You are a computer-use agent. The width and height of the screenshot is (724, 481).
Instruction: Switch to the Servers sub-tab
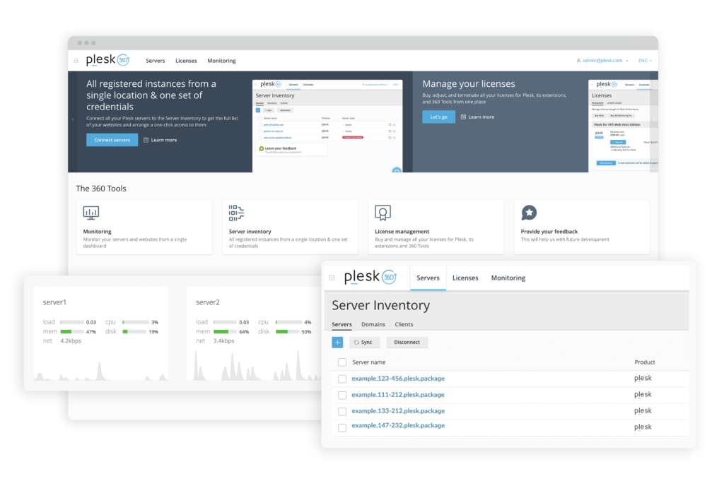pos(341,324)
